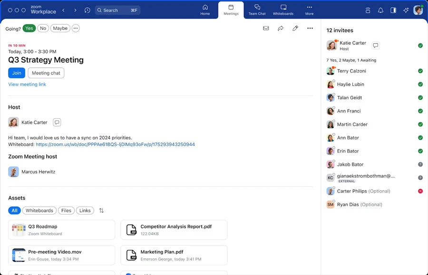Open the AI Companion sparkle icon
The width and height of the screenshot is (428, 275).
pyautogui.click(x=406, y=10)
